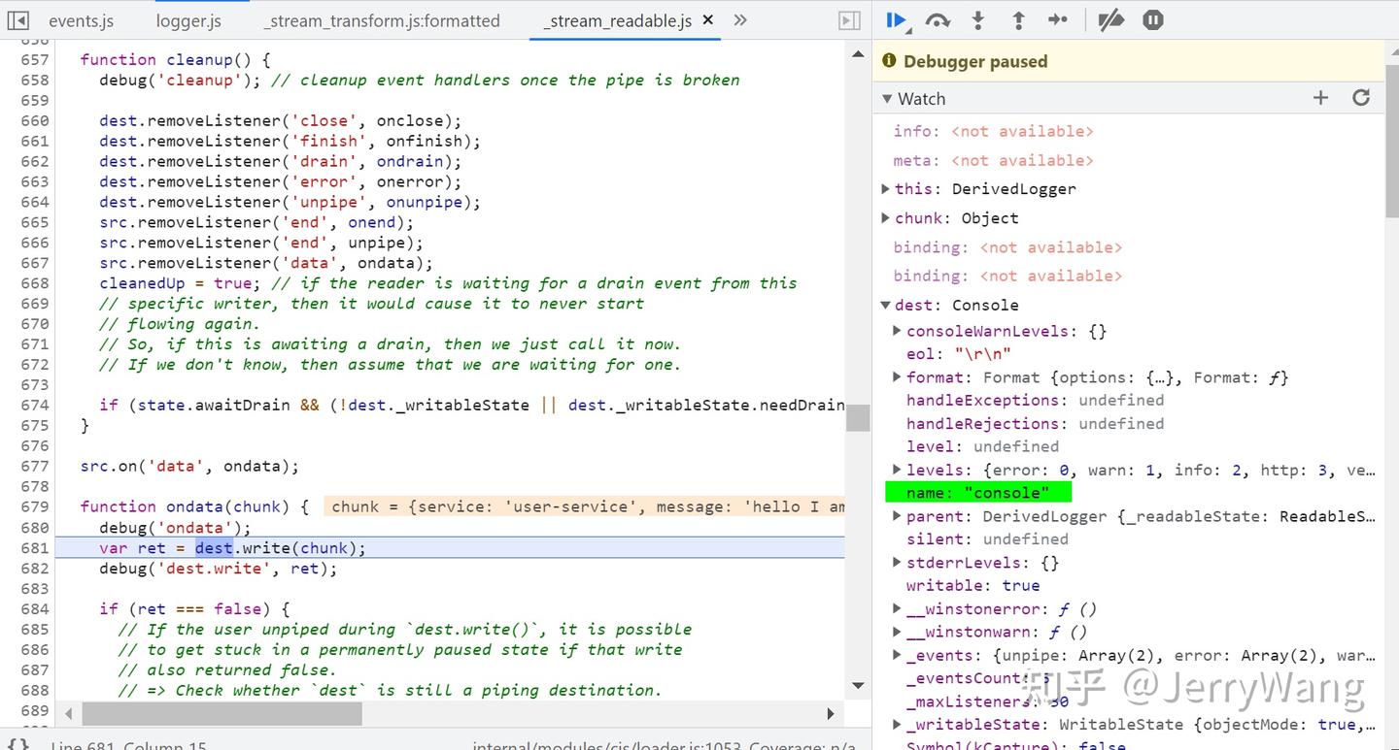
Task: Activate the _stream_readable.js tab
Action: tap(617, 20)
